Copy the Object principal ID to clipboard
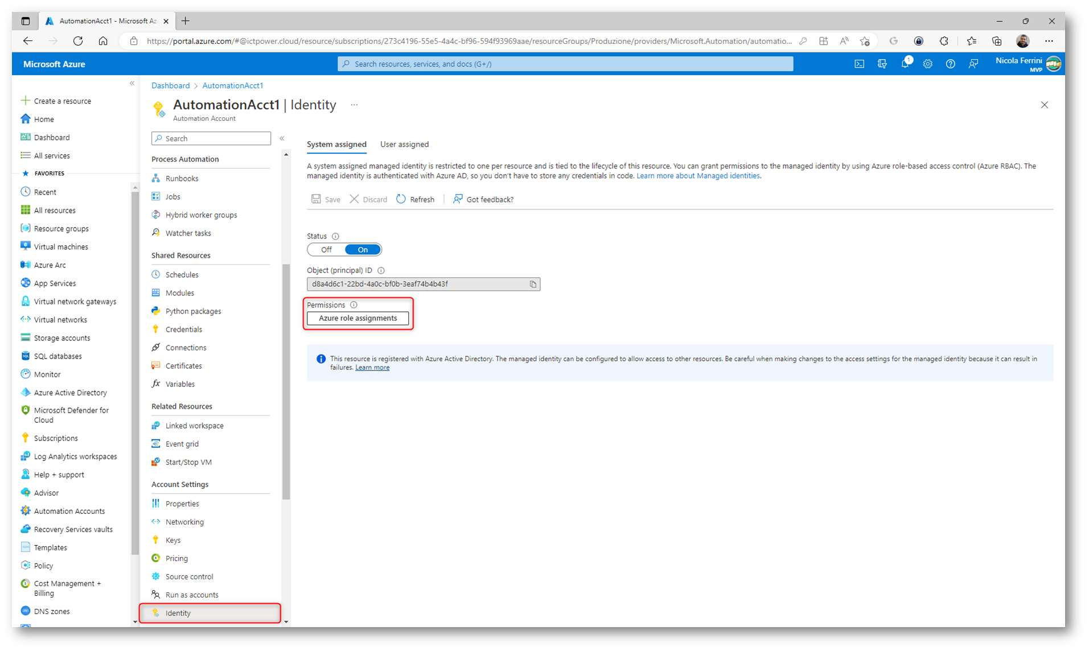The image size is (1089, 651). [533, 284]
